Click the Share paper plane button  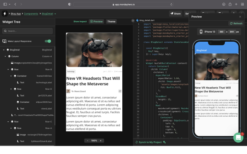(175, 13)
